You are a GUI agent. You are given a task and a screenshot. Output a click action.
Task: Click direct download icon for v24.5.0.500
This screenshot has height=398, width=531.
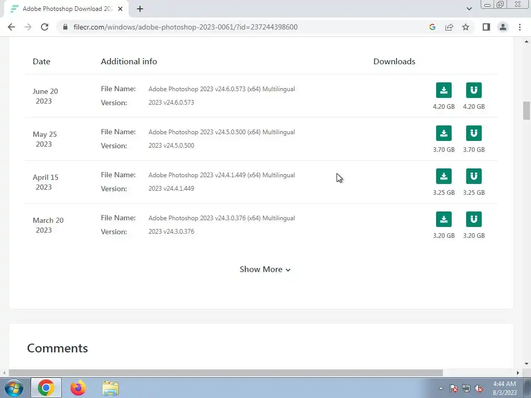(x=444, y=133)
